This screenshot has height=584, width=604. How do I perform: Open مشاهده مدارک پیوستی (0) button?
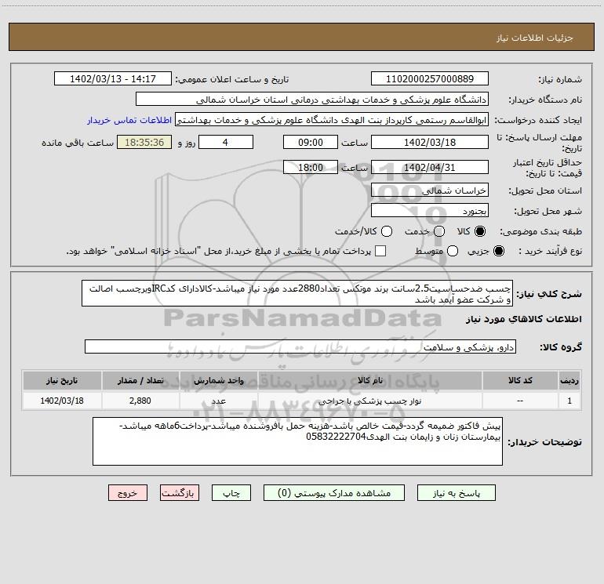pos(334,493)
